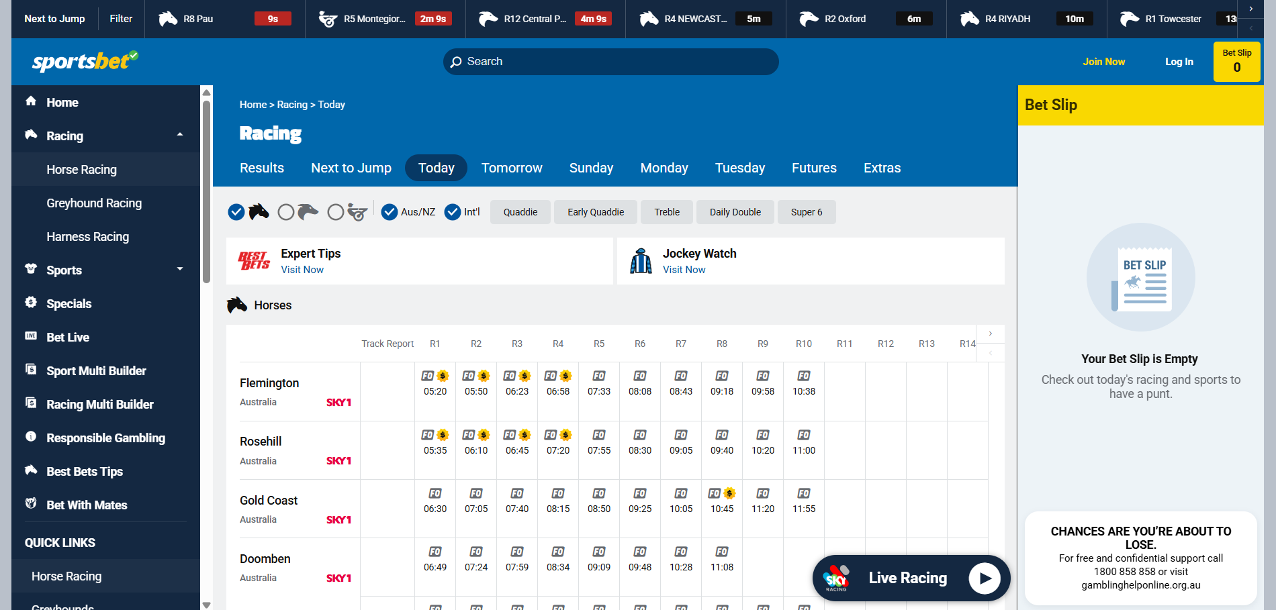Click the Sport Multi Builder icon
The width and height of the screenshot is (1276, 610).
[31, 369]
